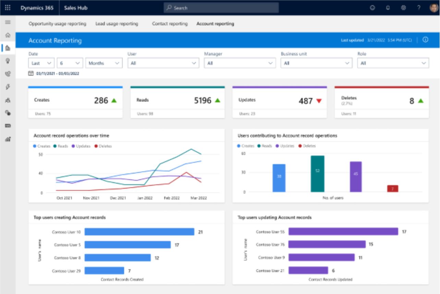Open the Months date unit dropdown
Screen dimensions: 440x294
point(104,63)
